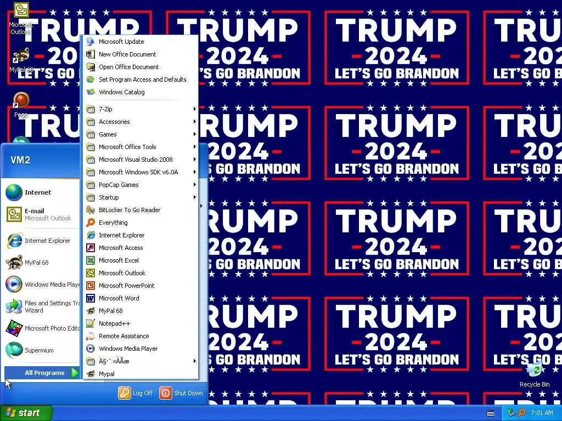562x421 pixels.
Task: Click the Games folder icon
Action: click(x=91, y=134)
